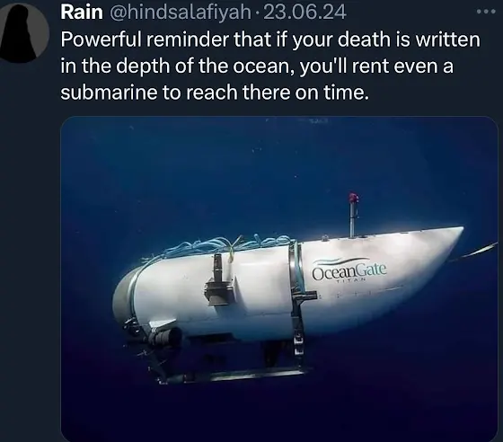Open the three-dot more options menu
This screenshot has width=503, height=442.
pos(485,12)
